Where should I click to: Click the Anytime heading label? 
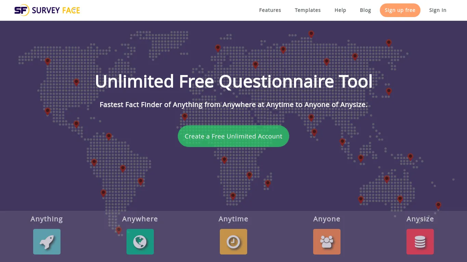(233, 219)
